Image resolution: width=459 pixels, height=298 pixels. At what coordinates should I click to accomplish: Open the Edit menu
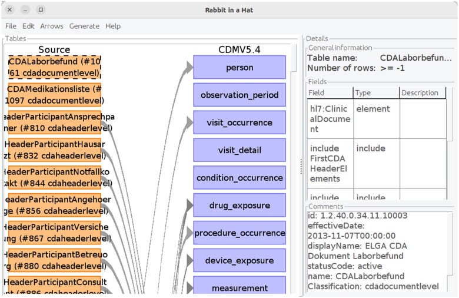click(28, 26)
